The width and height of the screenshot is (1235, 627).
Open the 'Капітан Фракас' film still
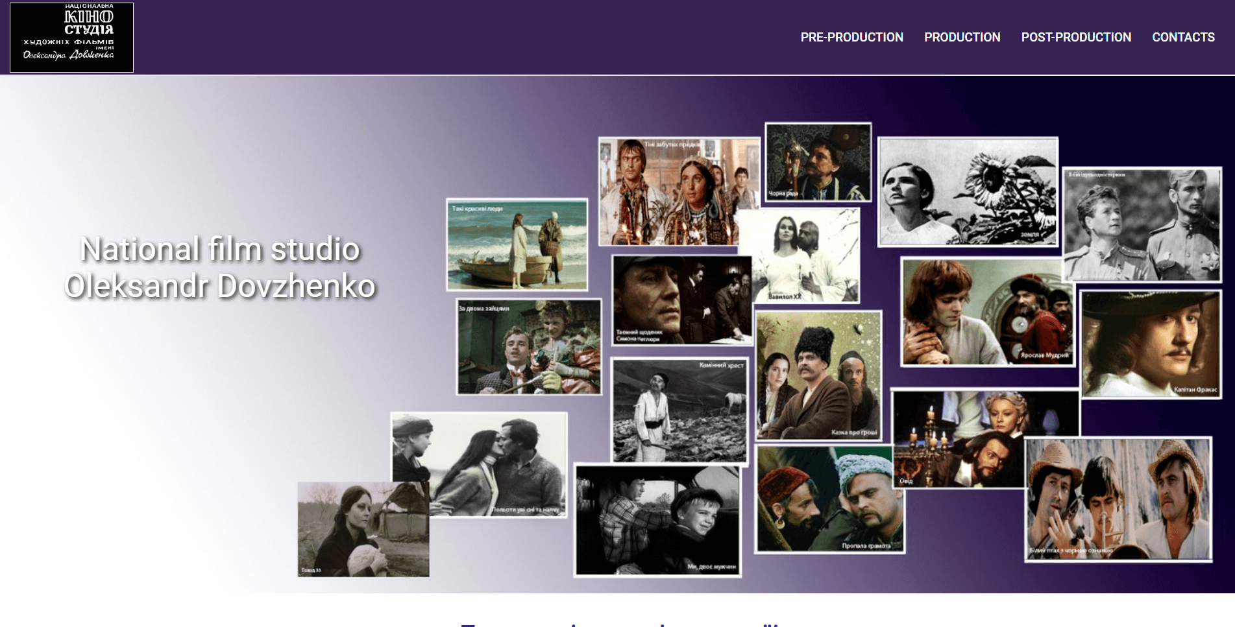point(1151,344)
